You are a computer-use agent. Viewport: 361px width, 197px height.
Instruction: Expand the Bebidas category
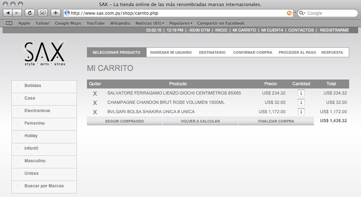(44, 87)
